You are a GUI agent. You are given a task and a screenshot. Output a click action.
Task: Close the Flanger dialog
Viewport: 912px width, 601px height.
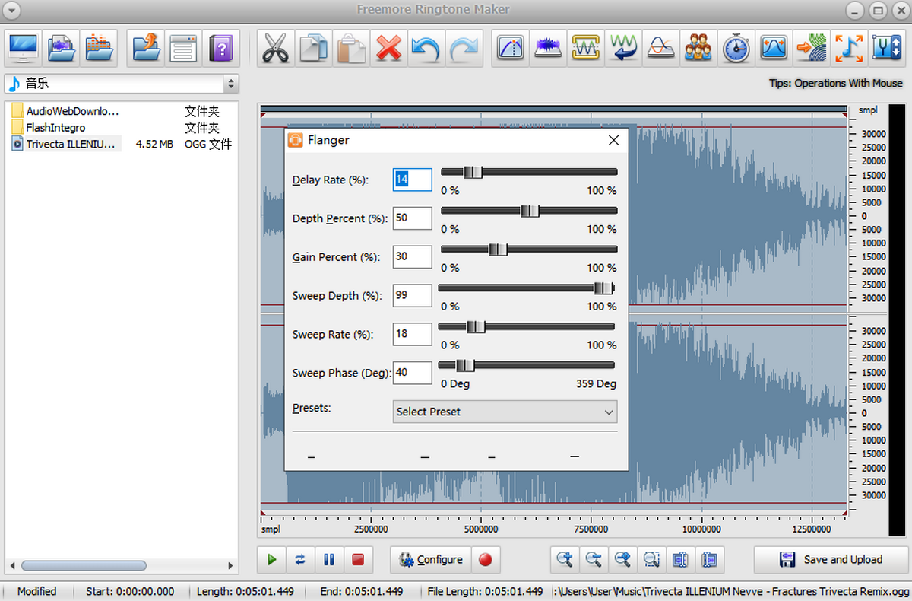pos(613,140)
